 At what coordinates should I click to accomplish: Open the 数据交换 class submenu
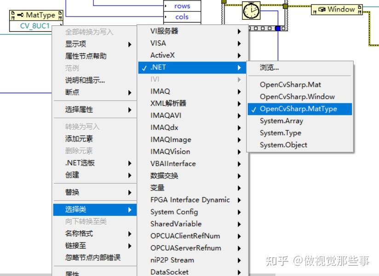193,176
